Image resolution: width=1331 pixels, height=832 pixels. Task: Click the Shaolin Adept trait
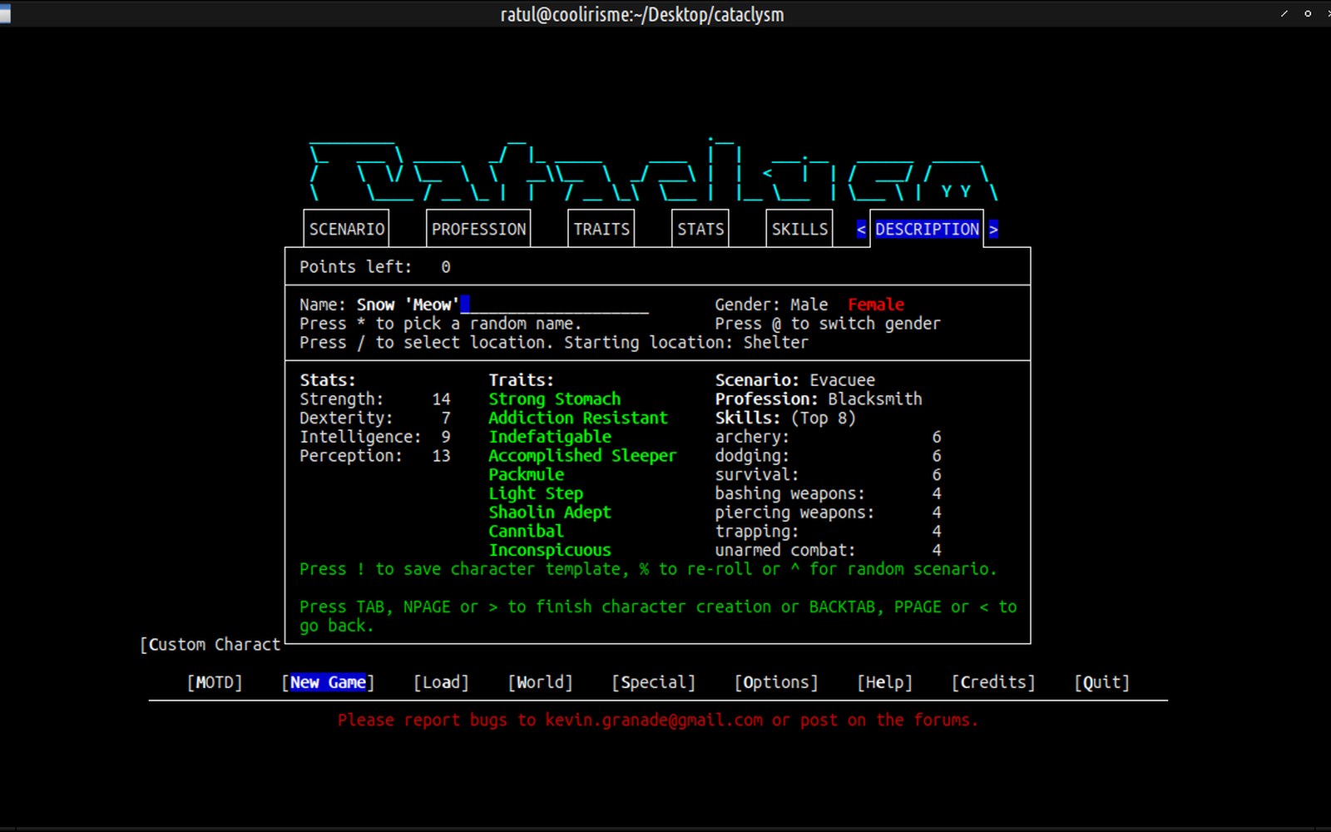(549, 513)
